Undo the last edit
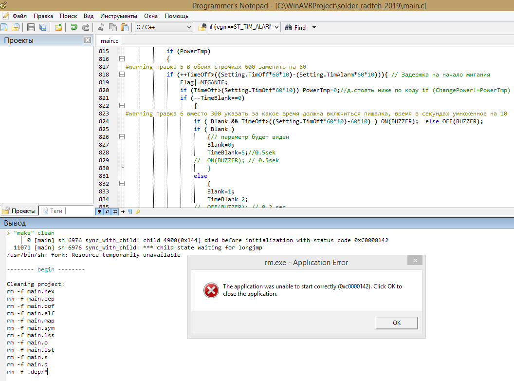This screenshot has width=514, height=381. pos(74,27)
